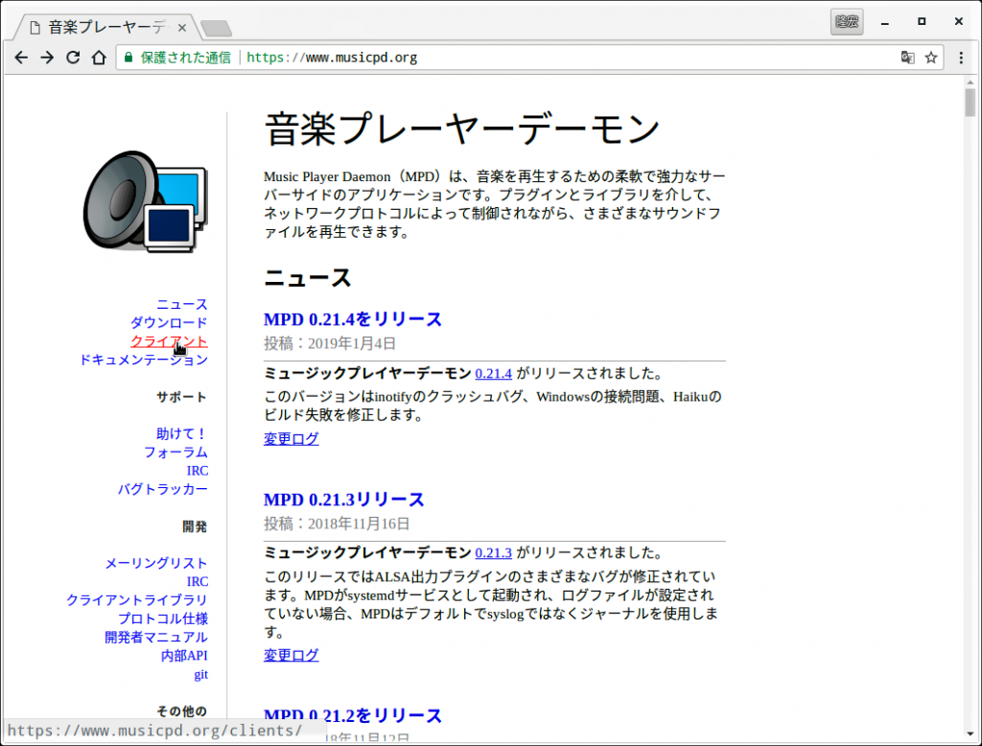Go back using the browser back arrow

[x=21, y=58]
